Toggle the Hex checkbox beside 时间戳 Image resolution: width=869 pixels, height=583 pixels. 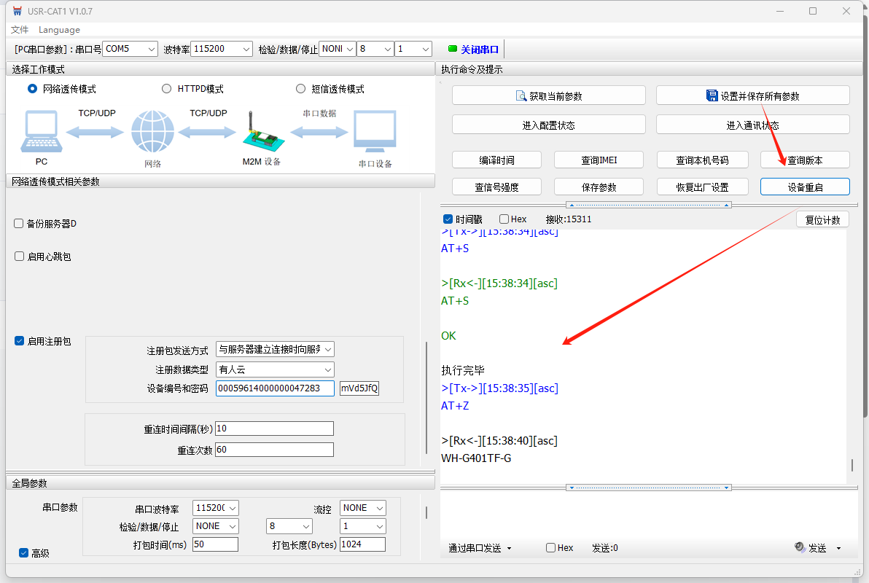coord(504,219)
